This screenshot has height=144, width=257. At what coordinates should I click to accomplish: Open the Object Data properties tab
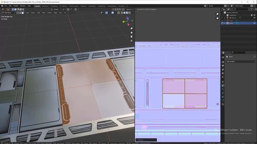tap(223, 100)
